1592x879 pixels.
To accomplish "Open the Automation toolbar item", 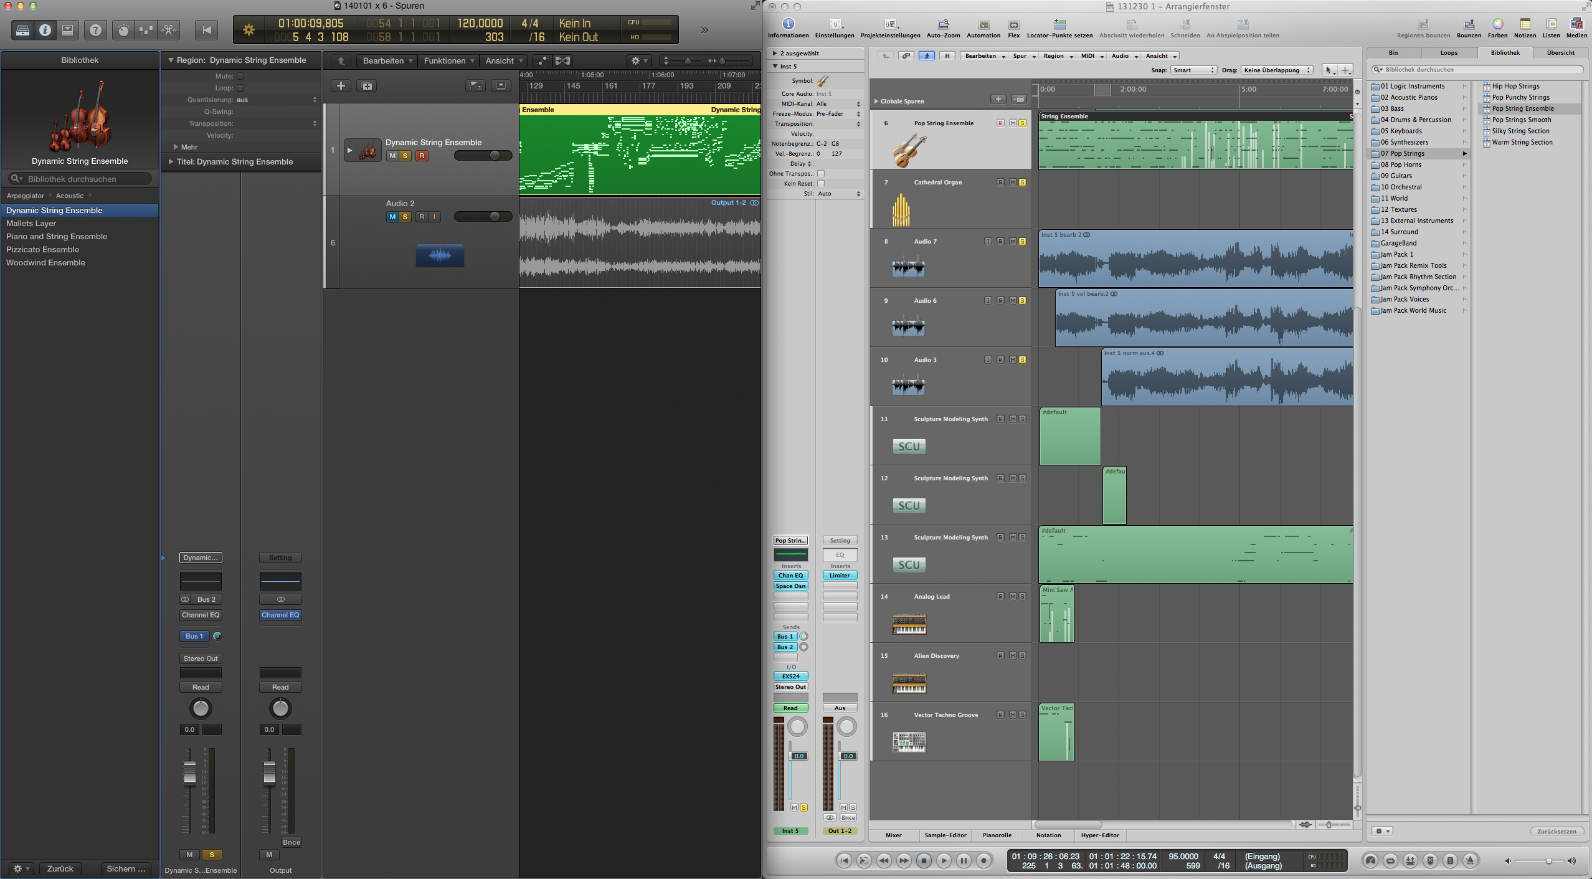I will (x=983, y=28).
